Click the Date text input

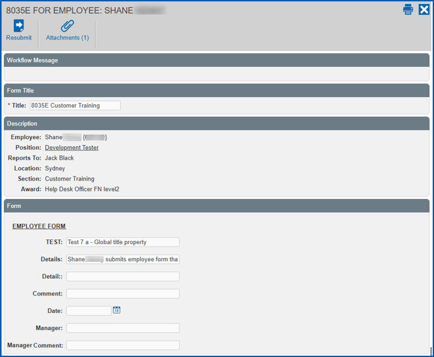(89, 311)
